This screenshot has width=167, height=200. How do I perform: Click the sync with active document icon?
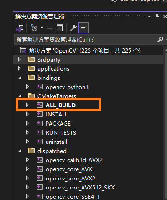pos(50,28)
